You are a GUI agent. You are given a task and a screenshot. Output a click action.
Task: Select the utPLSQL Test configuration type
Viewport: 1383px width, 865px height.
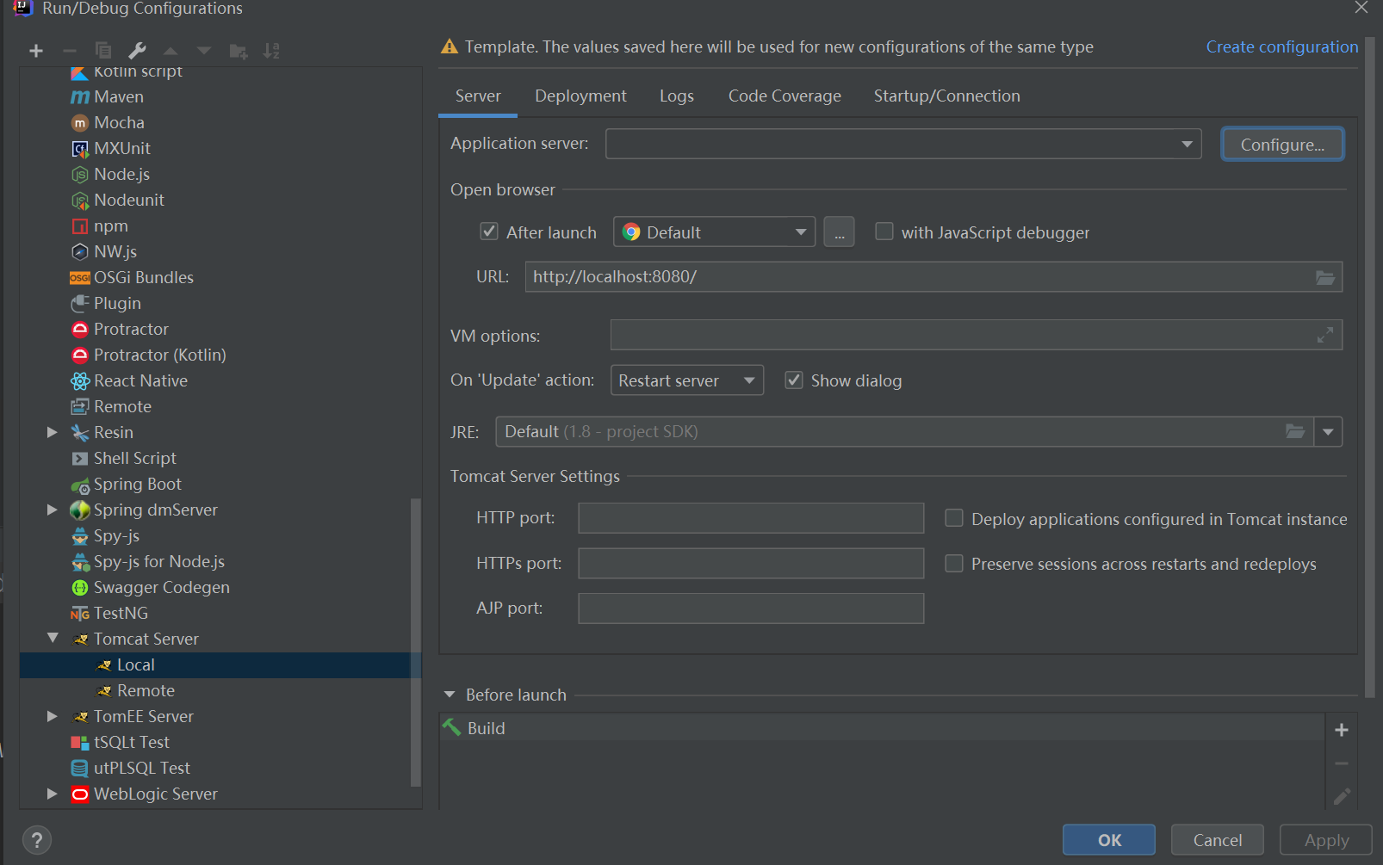tap(141, 768)
